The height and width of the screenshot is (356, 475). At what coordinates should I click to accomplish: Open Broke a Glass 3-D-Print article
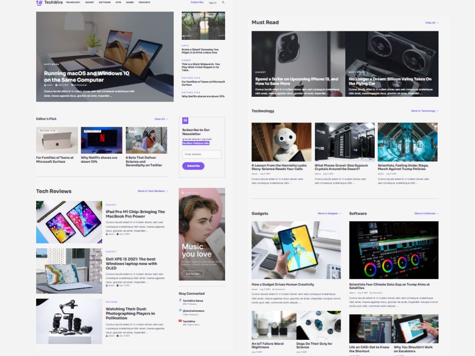(200, 51)
